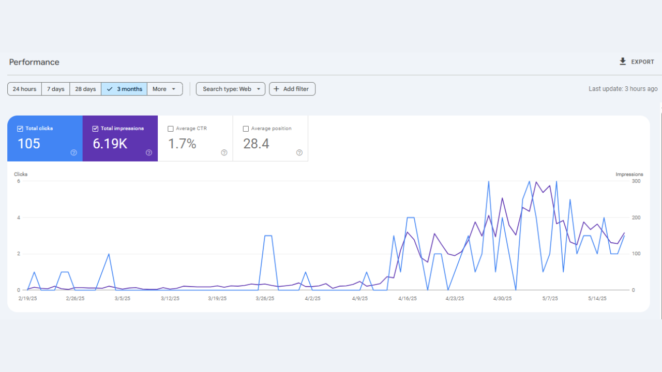Click the Export download icon
Viewport: 662px width, 372px height.
pos(623,61)
